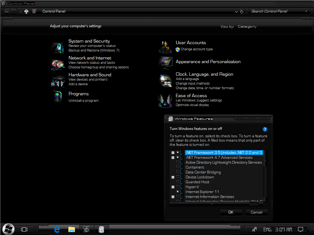Click the Clock, Language, and Region icon
Screen dimensions: 314x235
165,81
